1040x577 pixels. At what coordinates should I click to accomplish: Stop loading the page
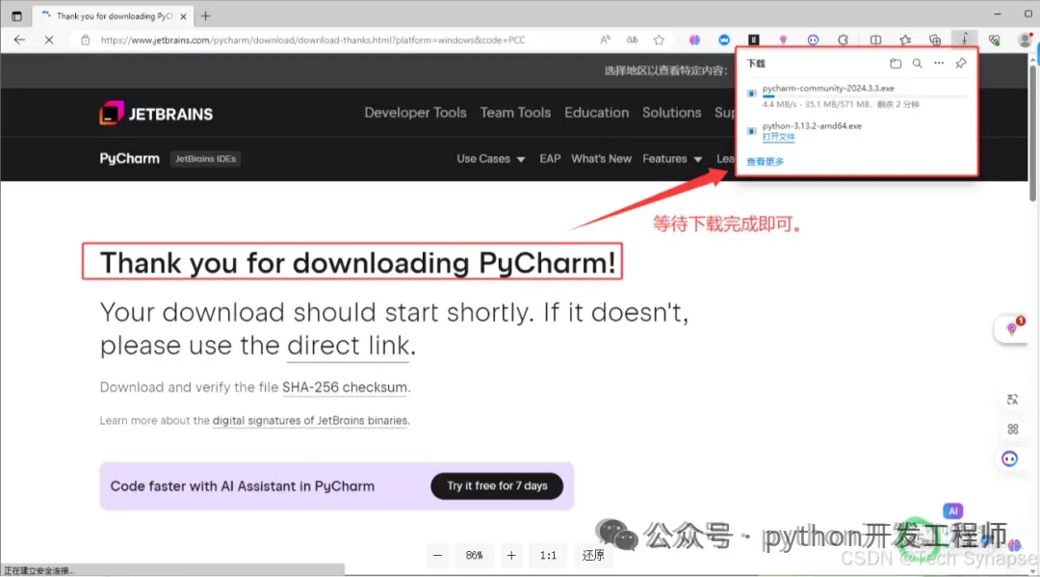pyautogui.click(x=49, y=39)
